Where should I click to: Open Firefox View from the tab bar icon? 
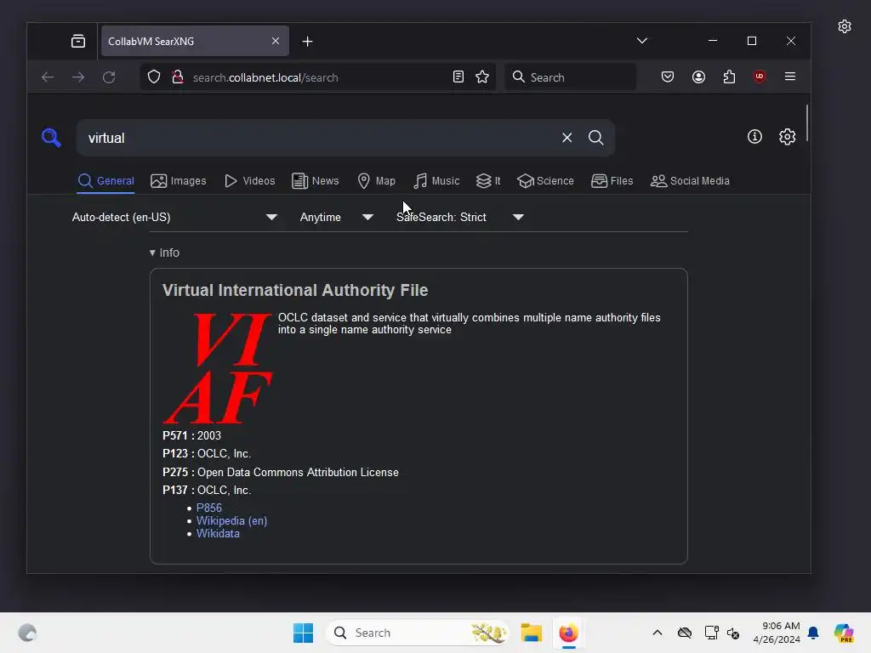(x=78, y=41)
